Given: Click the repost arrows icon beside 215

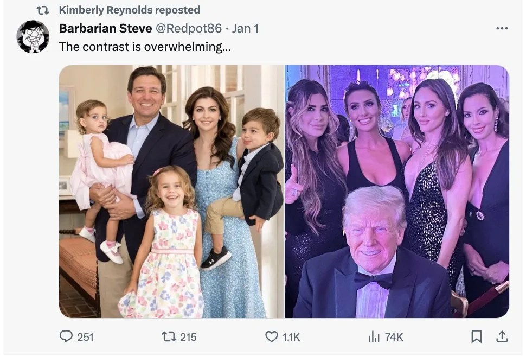Looking at the screenshot, I should 169,337.
